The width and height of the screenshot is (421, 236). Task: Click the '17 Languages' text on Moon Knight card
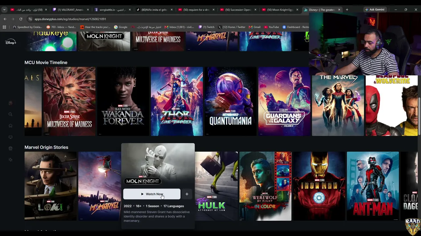pyautogui.click(x=174, y=206)
